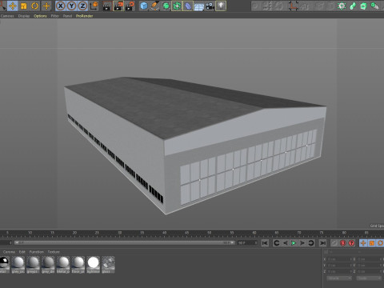Select the Move tool in top toolbar
Screen dimensions: 384x288
(x=13, y=6)
